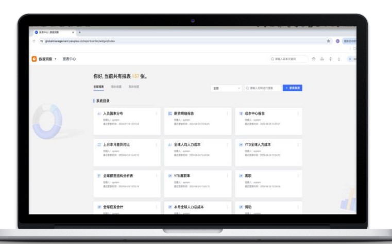The width and height of the screenshot is (392, 244).
Task: Switch to the 全部报表 tab
Action: point(98,87)
